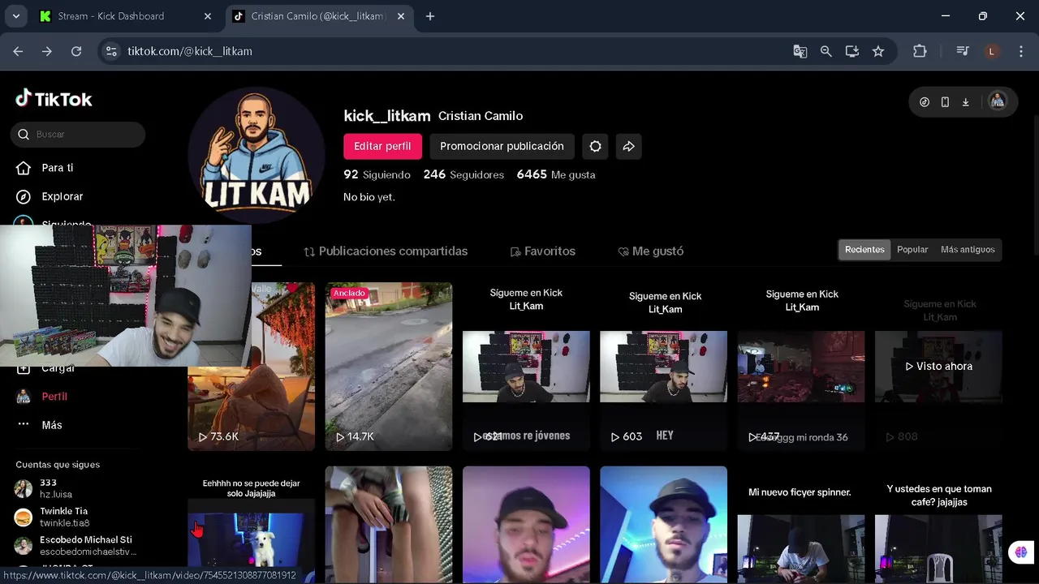
Task: Open a new browser tab
Action: click(x=430, y=16)
